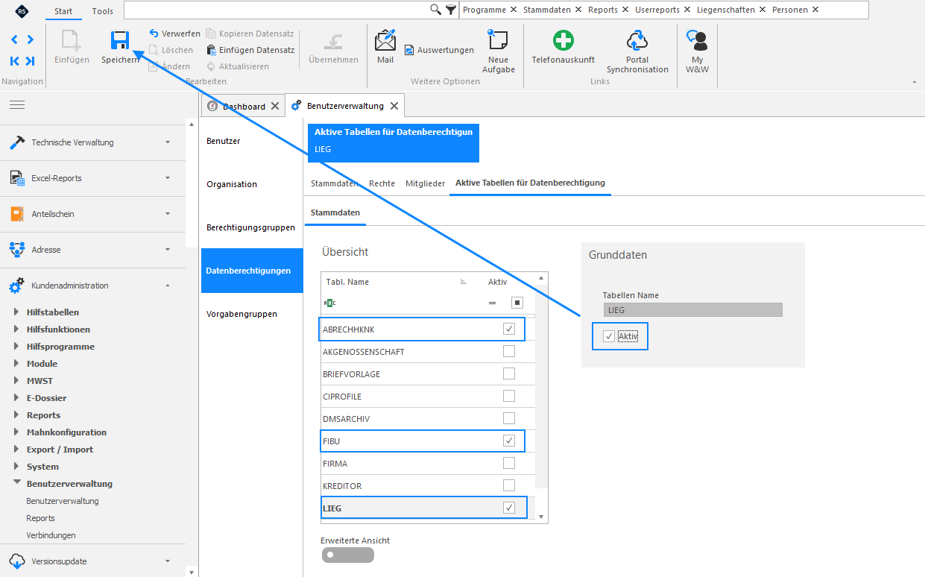
Task: Toggle the Aktiv checkbox in Grunddaten
Action: [609, 336]
